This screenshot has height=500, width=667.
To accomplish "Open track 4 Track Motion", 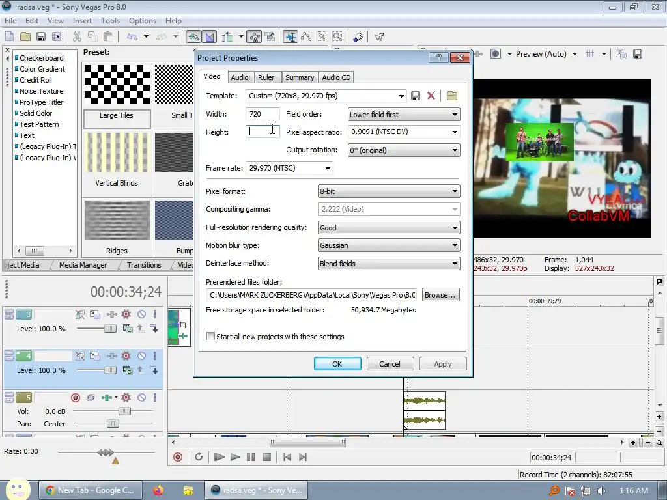I will 95,356.
